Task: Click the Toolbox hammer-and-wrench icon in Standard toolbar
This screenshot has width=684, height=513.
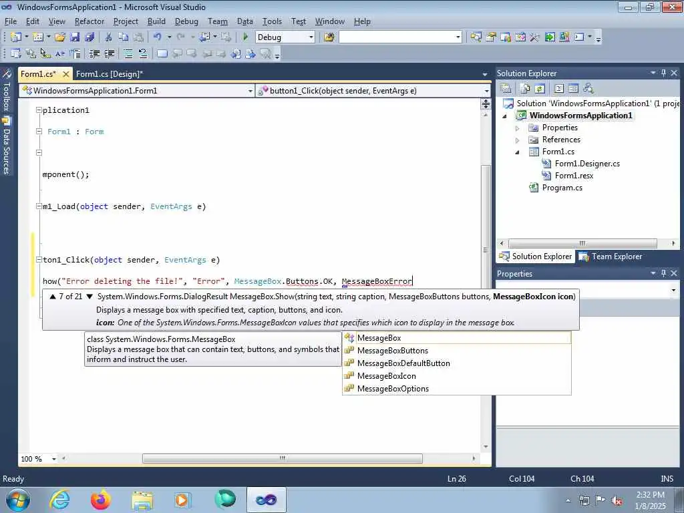Action: coord(534,37)
